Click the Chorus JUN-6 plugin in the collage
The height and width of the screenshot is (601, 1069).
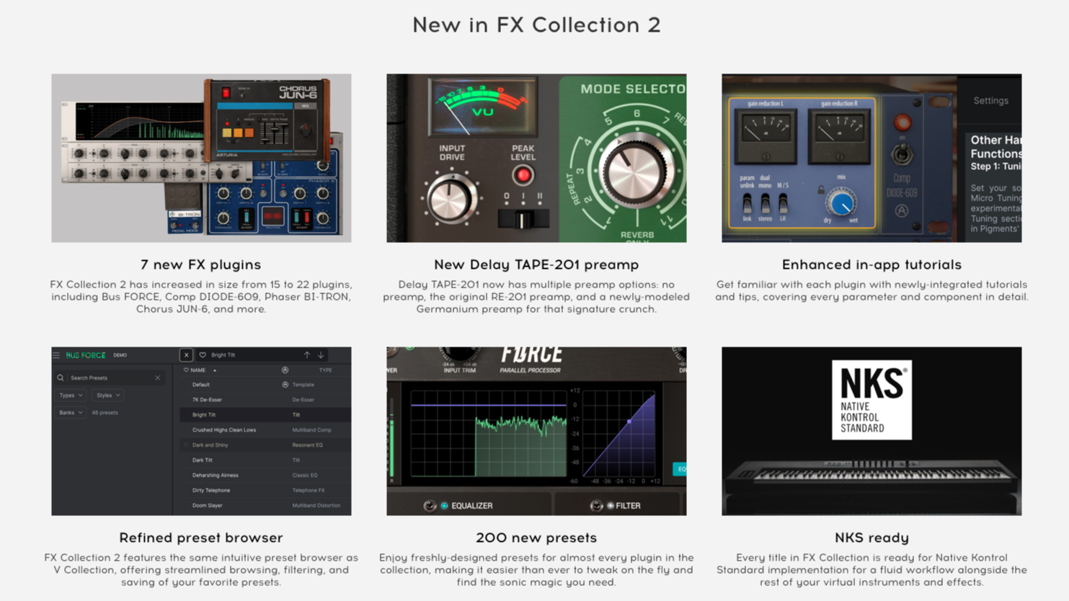(268, 119)
